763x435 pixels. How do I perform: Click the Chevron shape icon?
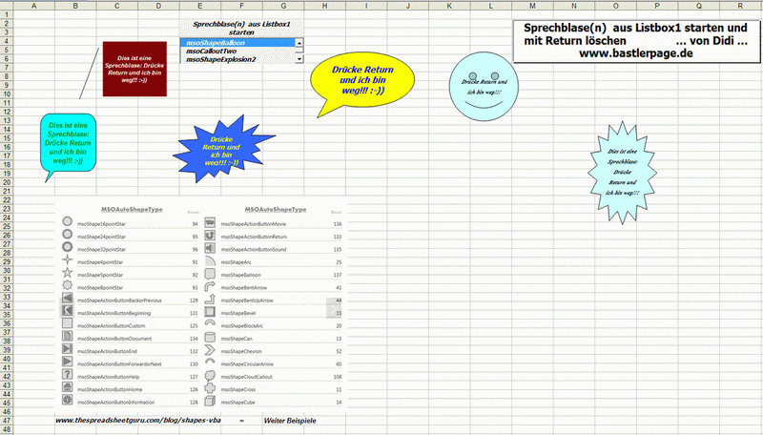[210, 349]
